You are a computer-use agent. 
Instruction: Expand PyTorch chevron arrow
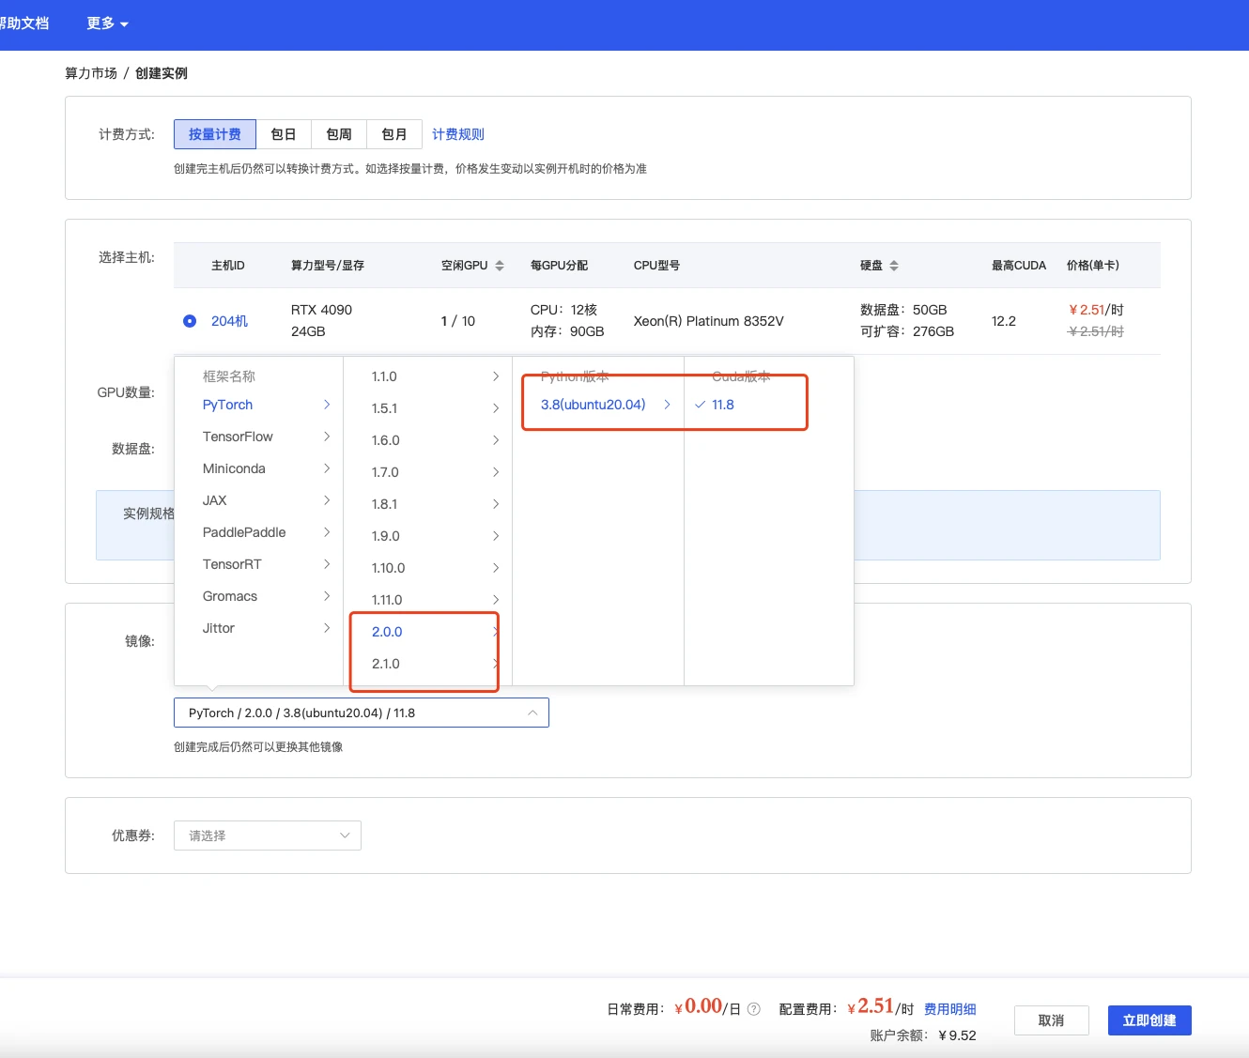tap(327, 405)
